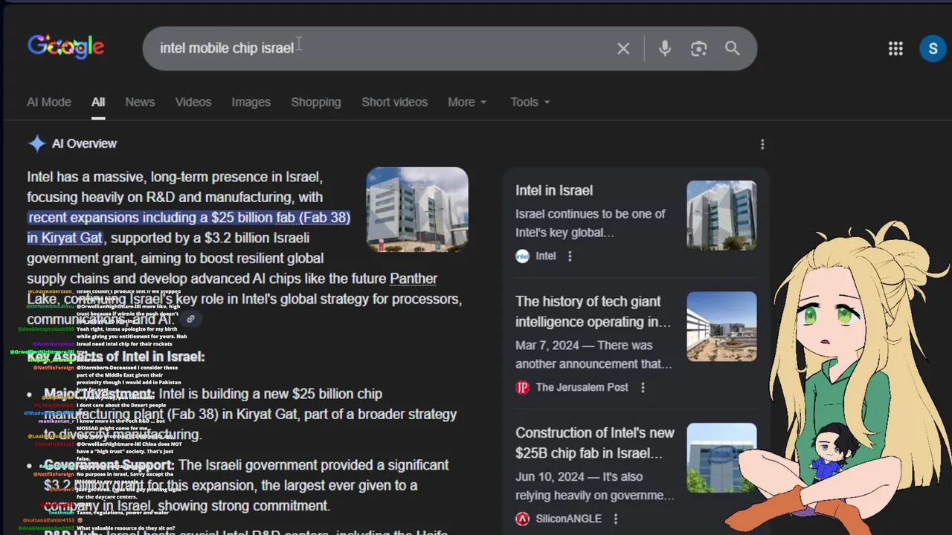
Task: Click the Mar 7, 2024 article snippet
Action: click(x=594, y=354)
